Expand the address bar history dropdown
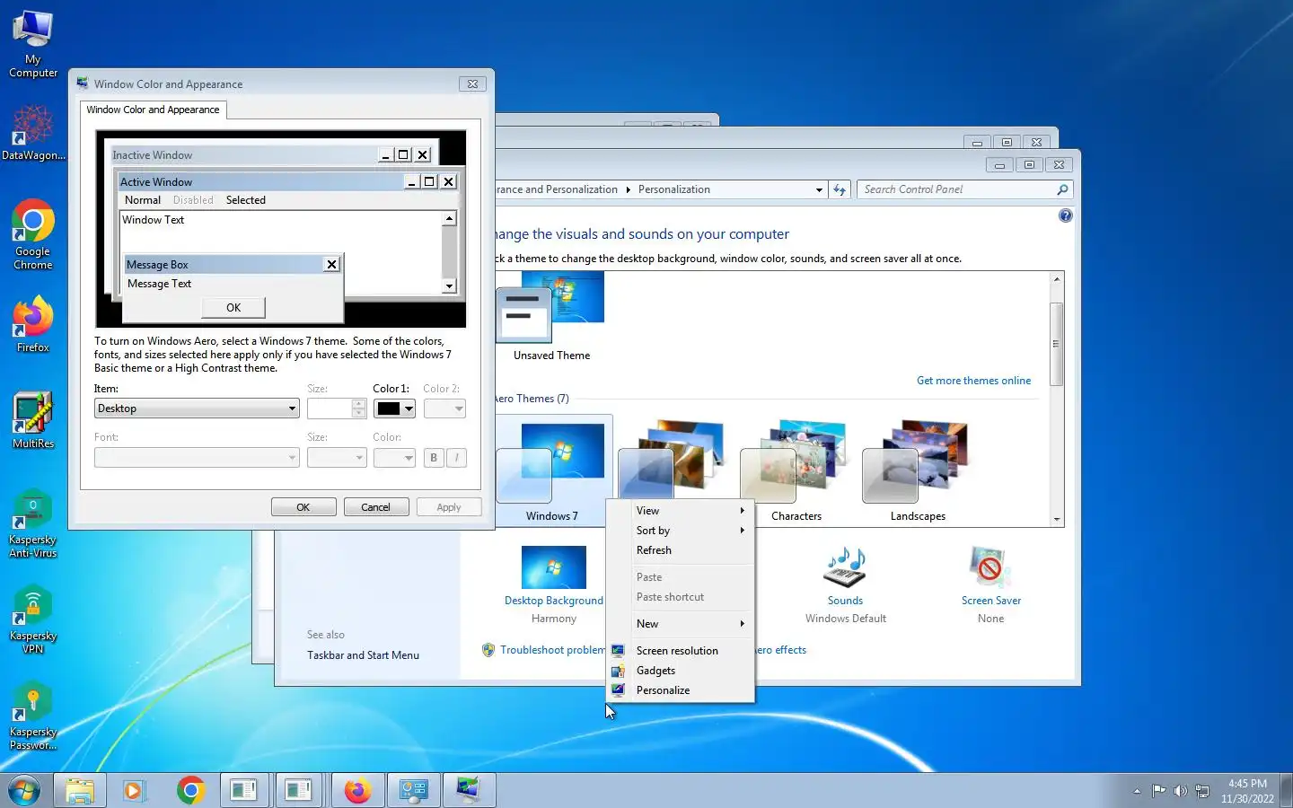This screenshot has height=808, width=1293. tap(818, 189)
